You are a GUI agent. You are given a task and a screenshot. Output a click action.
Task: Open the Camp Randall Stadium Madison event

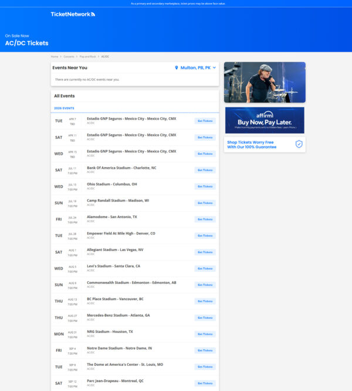118,200
